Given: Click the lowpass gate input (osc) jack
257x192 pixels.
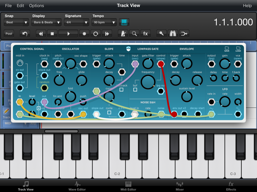Looking at the screenshot, I should tap(135, 64).
